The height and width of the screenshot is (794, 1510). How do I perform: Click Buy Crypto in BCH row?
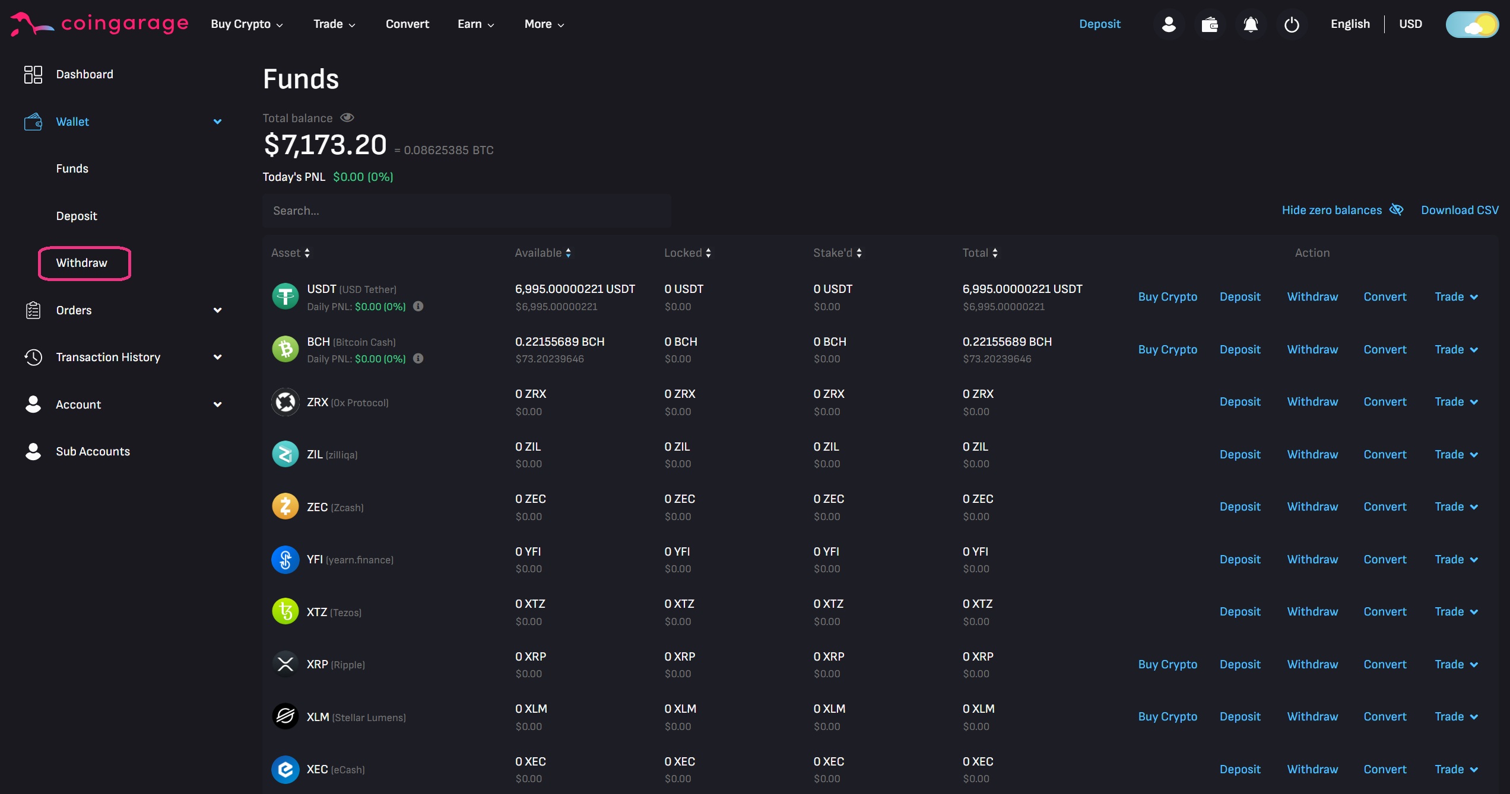(1167, 349)
